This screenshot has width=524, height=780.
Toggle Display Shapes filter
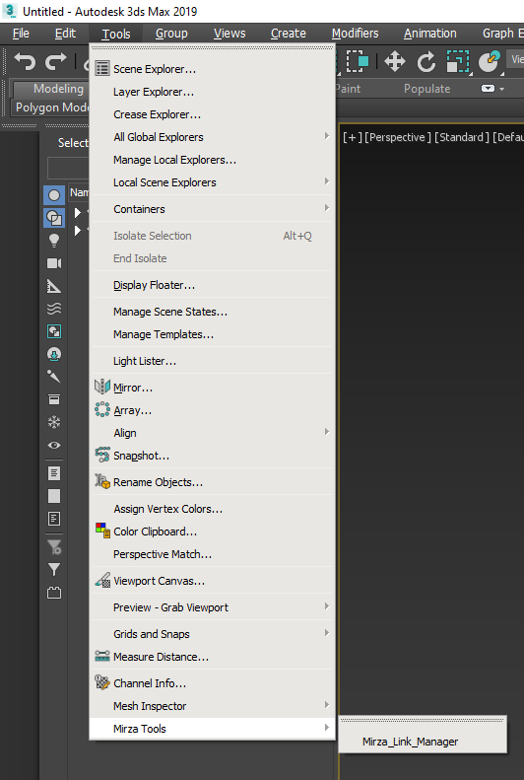(54, 218)
